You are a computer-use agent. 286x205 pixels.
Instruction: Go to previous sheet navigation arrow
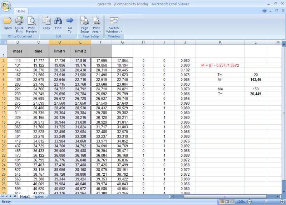[7, 196]
